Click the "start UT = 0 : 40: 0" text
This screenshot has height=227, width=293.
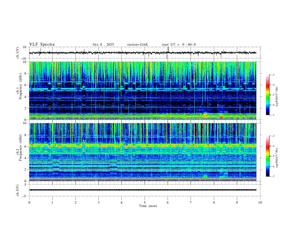point(179,45)
